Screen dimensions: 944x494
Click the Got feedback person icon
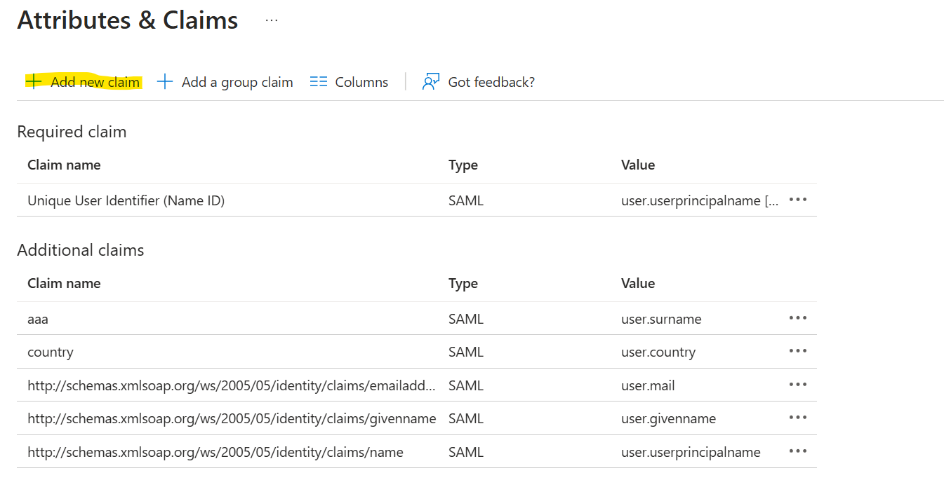431,82
